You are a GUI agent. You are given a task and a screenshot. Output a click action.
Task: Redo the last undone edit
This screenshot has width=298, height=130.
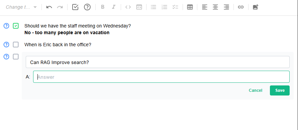click(60, 7)
